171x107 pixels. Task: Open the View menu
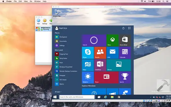[x=26, y=1]
